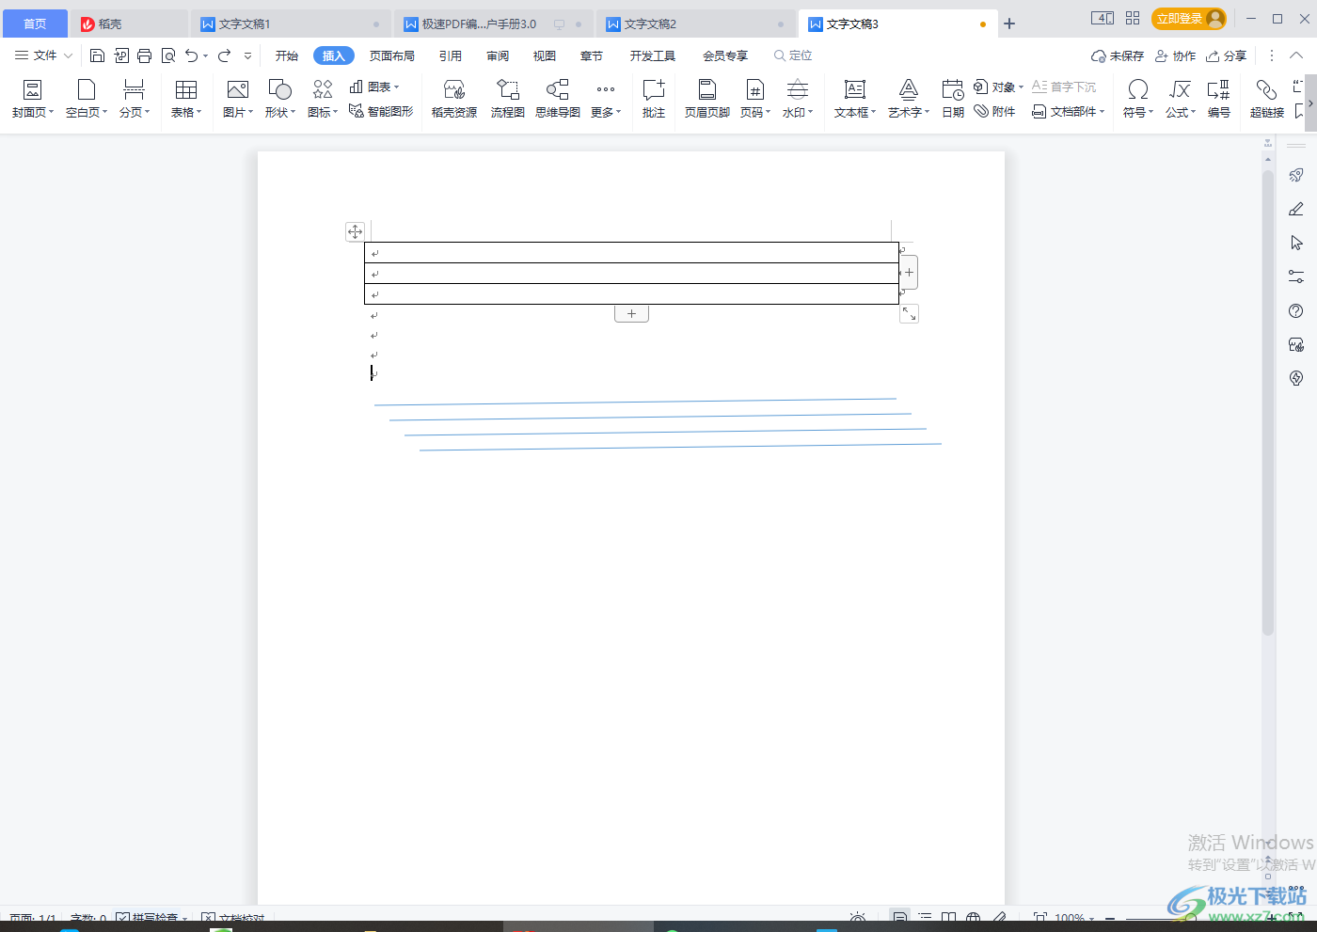The image size is (1317, 932).
Task: Switch to the 开始 ribbon tab
Action: coord(287,55)
